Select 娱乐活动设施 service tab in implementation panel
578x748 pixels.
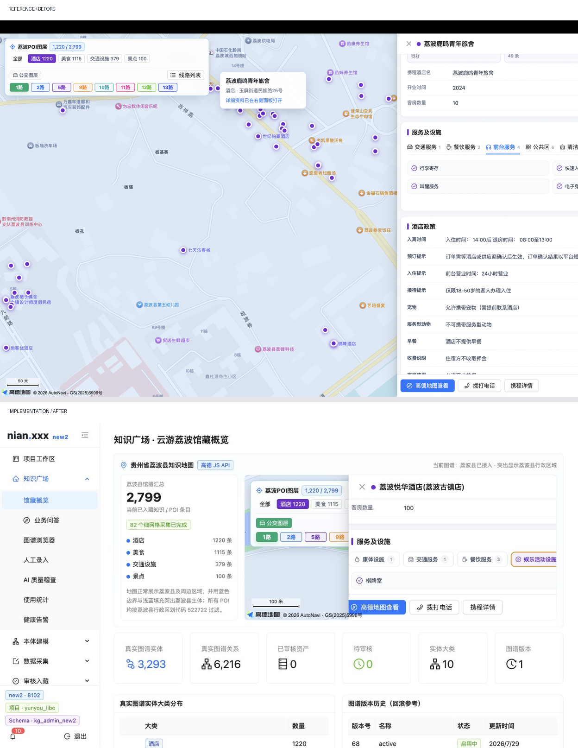[x=535, y=559]
